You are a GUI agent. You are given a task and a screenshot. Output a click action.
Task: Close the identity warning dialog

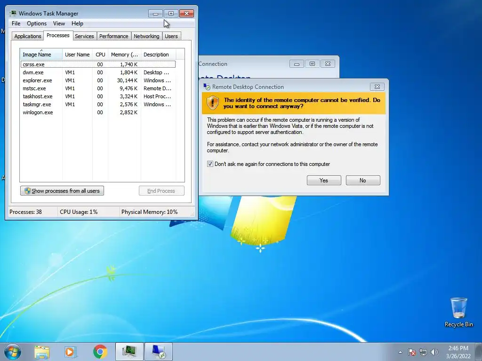point(377,87)
